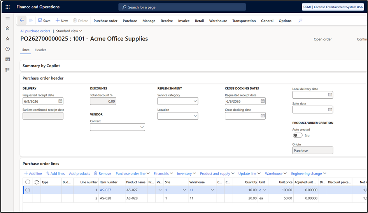The width and height of the screenshot is (368, 213).
Task: Toggle the Auto created switch
Action: click(298, 135)
